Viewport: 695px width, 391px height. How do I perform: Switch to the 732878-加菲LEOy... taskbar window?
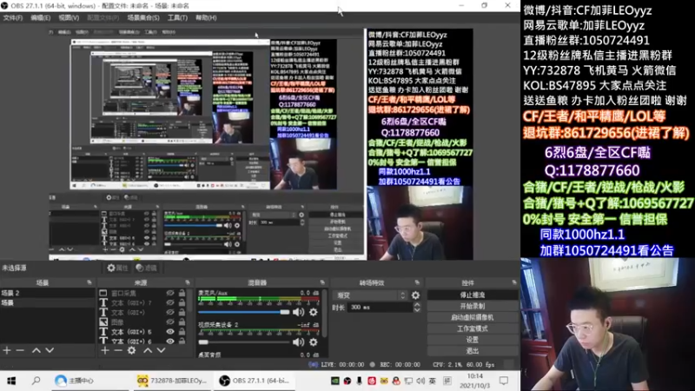coord(172,381)
